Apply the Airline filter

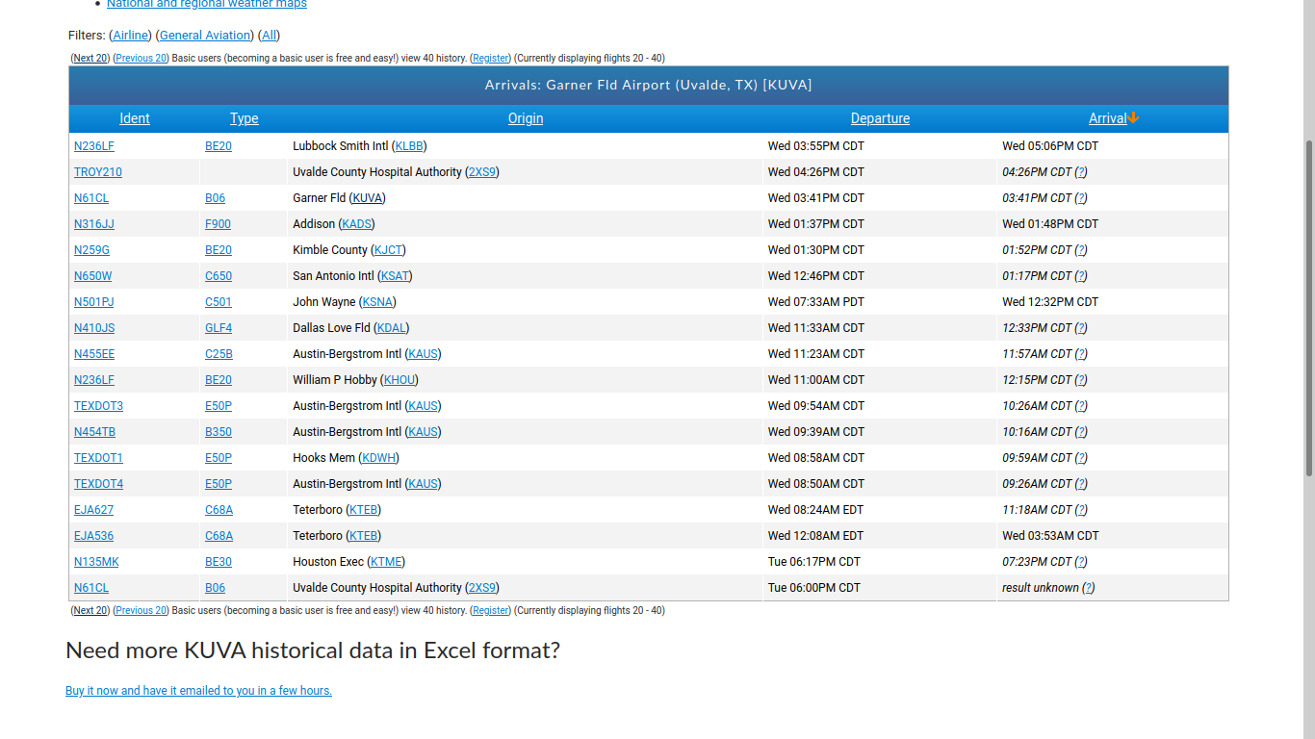[x=131, y=36]
